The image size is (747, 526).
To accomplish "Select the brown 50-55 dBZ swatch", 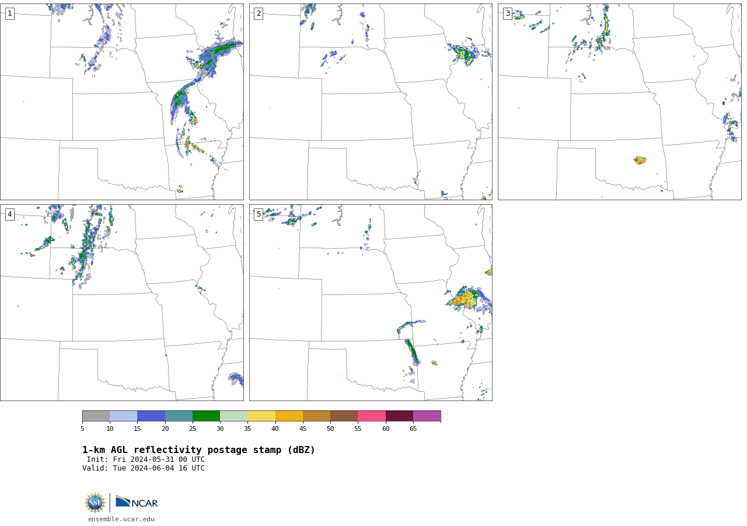I will click(344, 416).
